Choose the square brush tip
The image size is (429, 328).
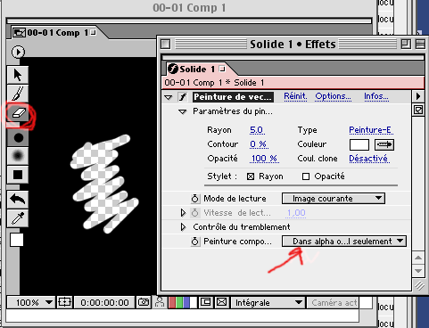coord(18,175)
